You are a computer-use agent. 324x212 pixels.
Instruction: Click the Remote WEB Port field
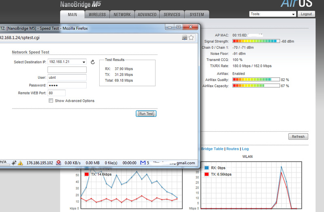[56, 93]
